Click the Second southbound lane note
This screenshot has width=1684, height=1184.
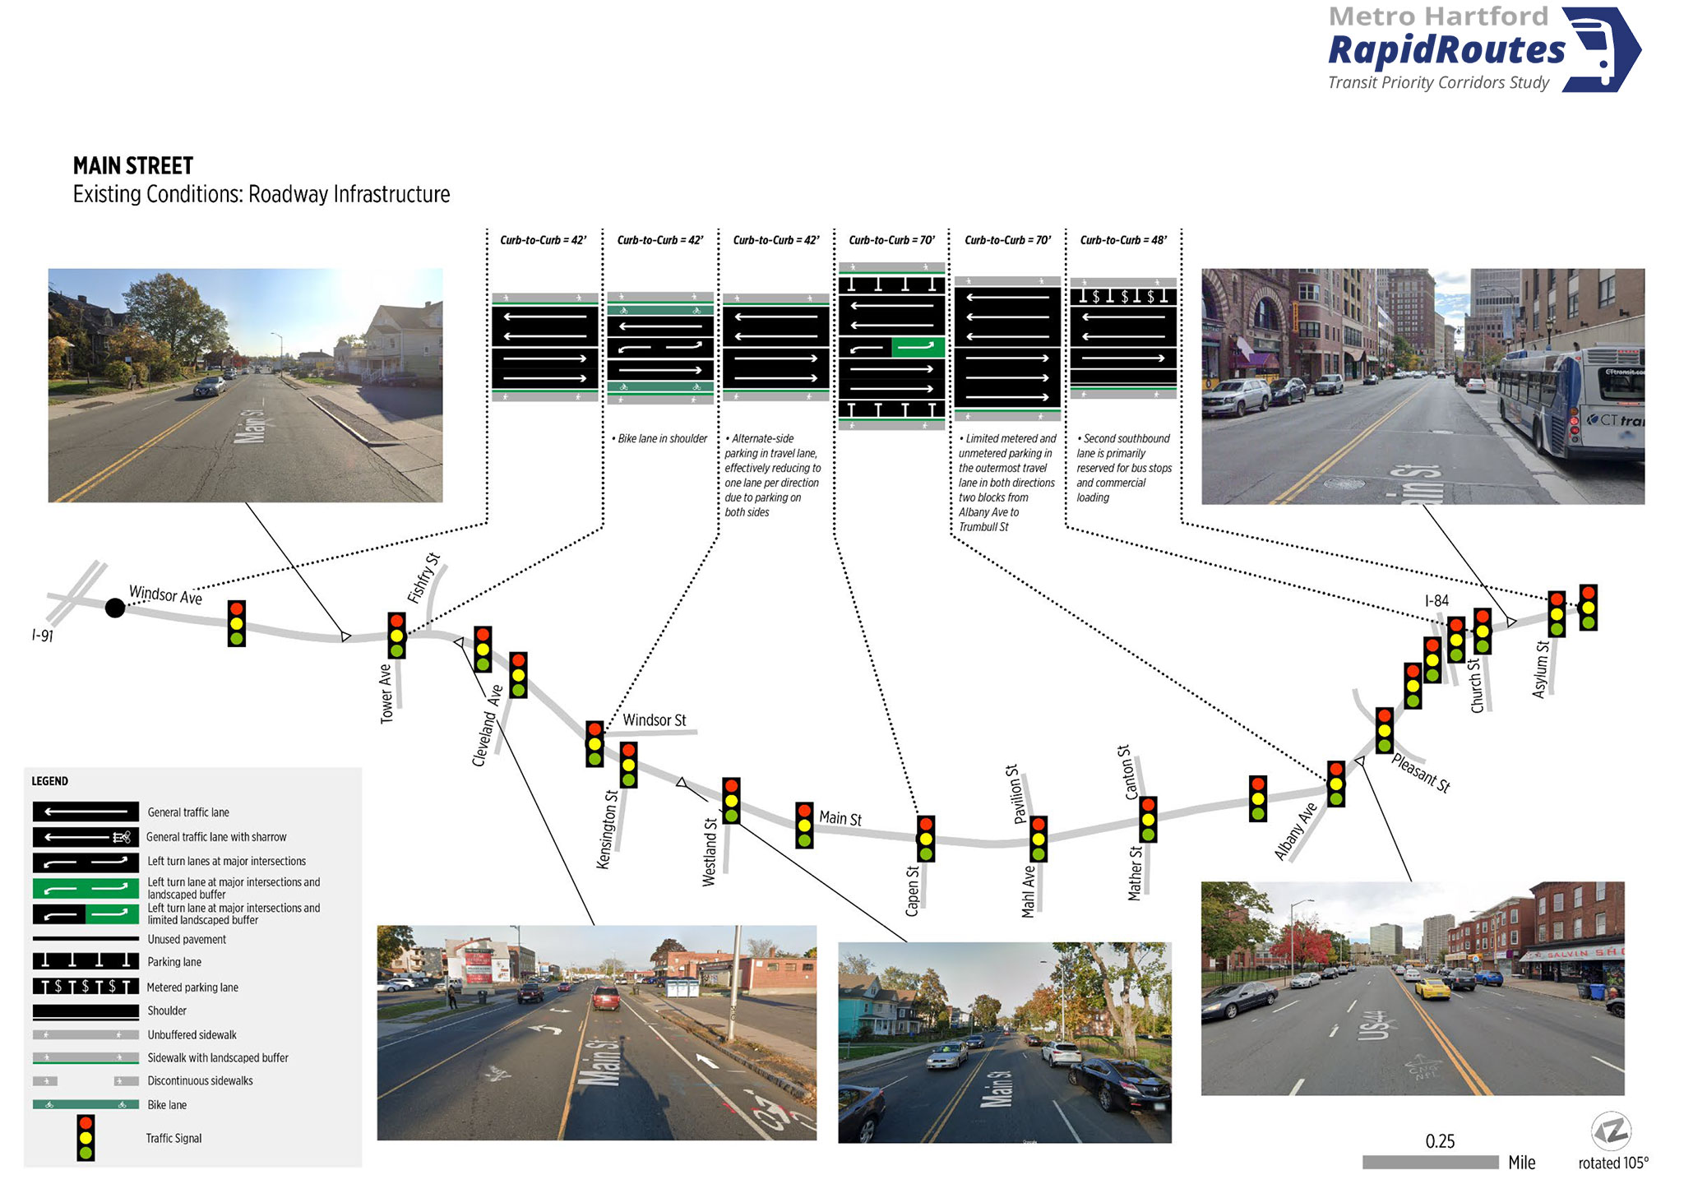(x=1124, y=468)
